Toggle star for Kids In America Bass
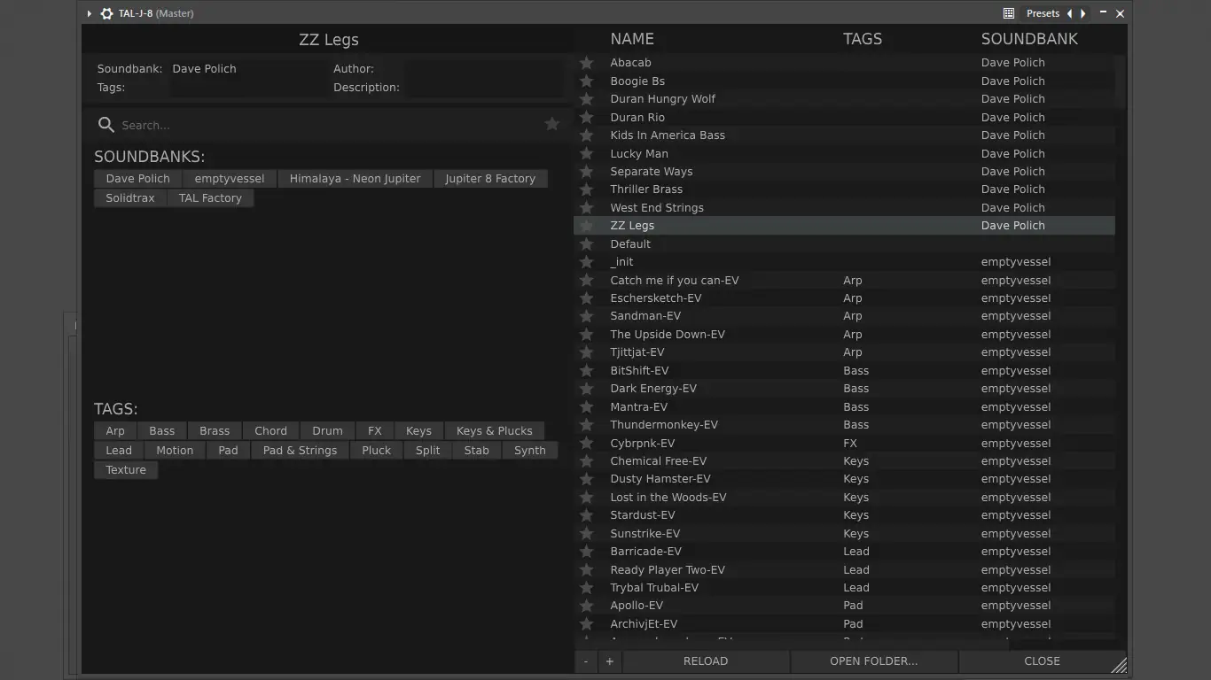1211x680 pixels. point(586,135)
